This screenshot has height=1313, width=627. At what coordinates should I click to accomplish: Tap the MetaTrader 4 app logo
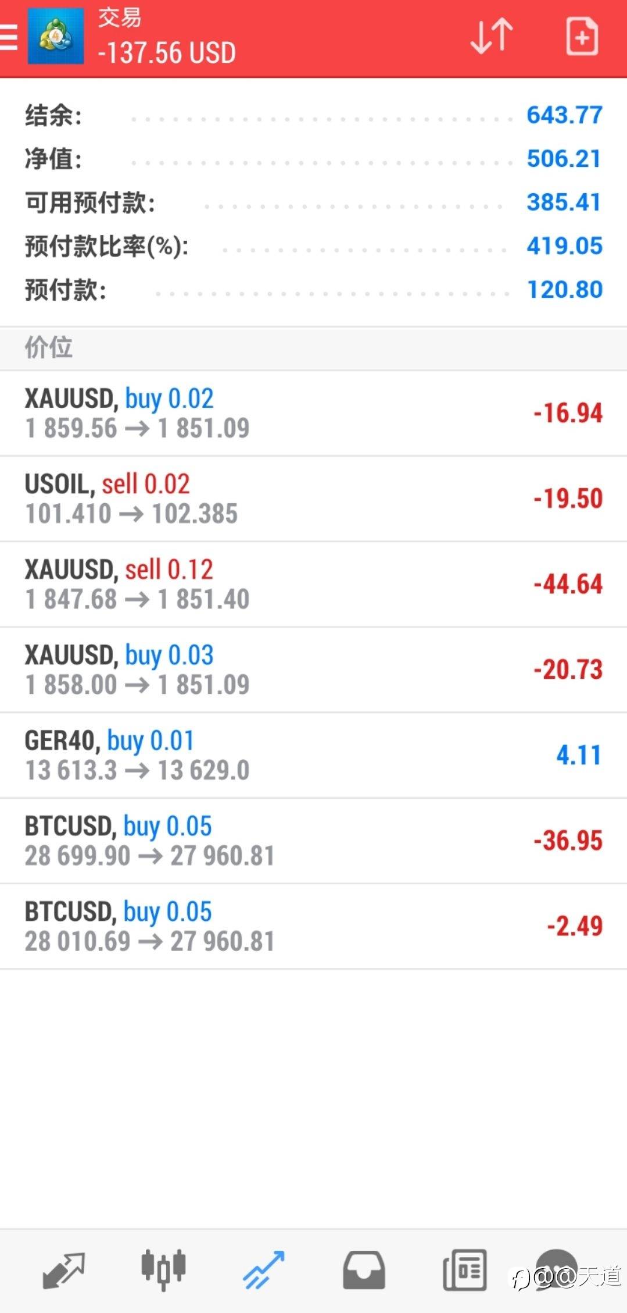56,37
